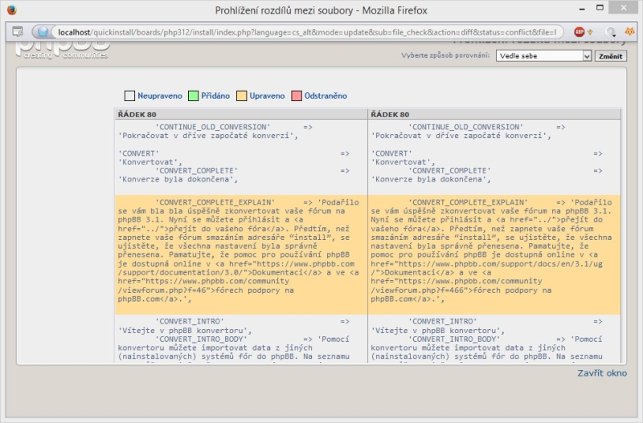Viewport: 643px width, 423px height.
Task: Click the 'Změnit' button
Action: [x=610, y=56]
